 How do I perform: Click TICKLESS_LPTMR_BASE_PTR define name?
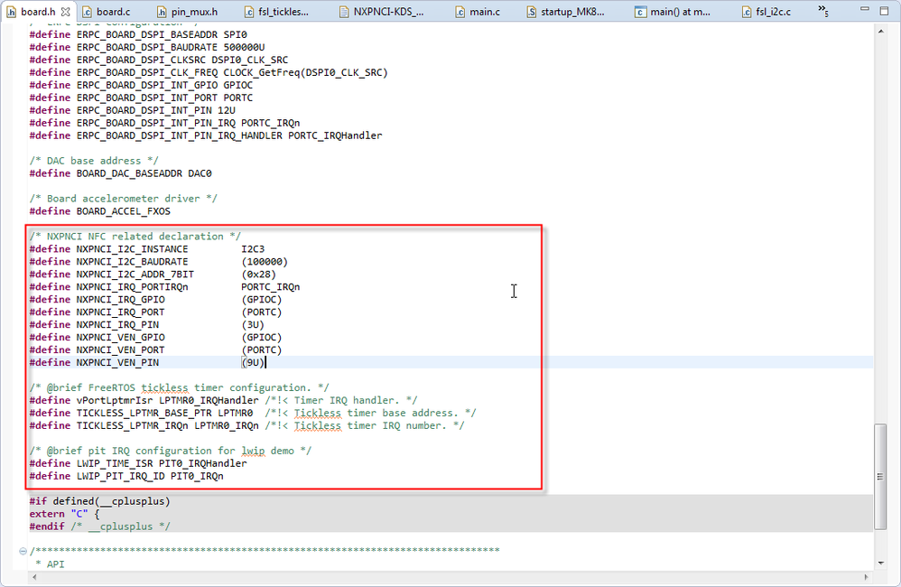click(144, 413)
